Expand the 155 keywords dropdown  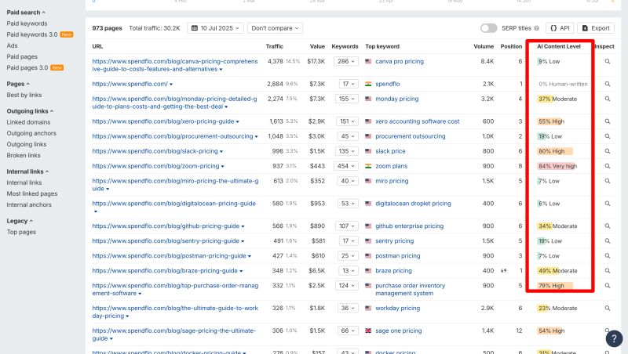tap(347, 99)
